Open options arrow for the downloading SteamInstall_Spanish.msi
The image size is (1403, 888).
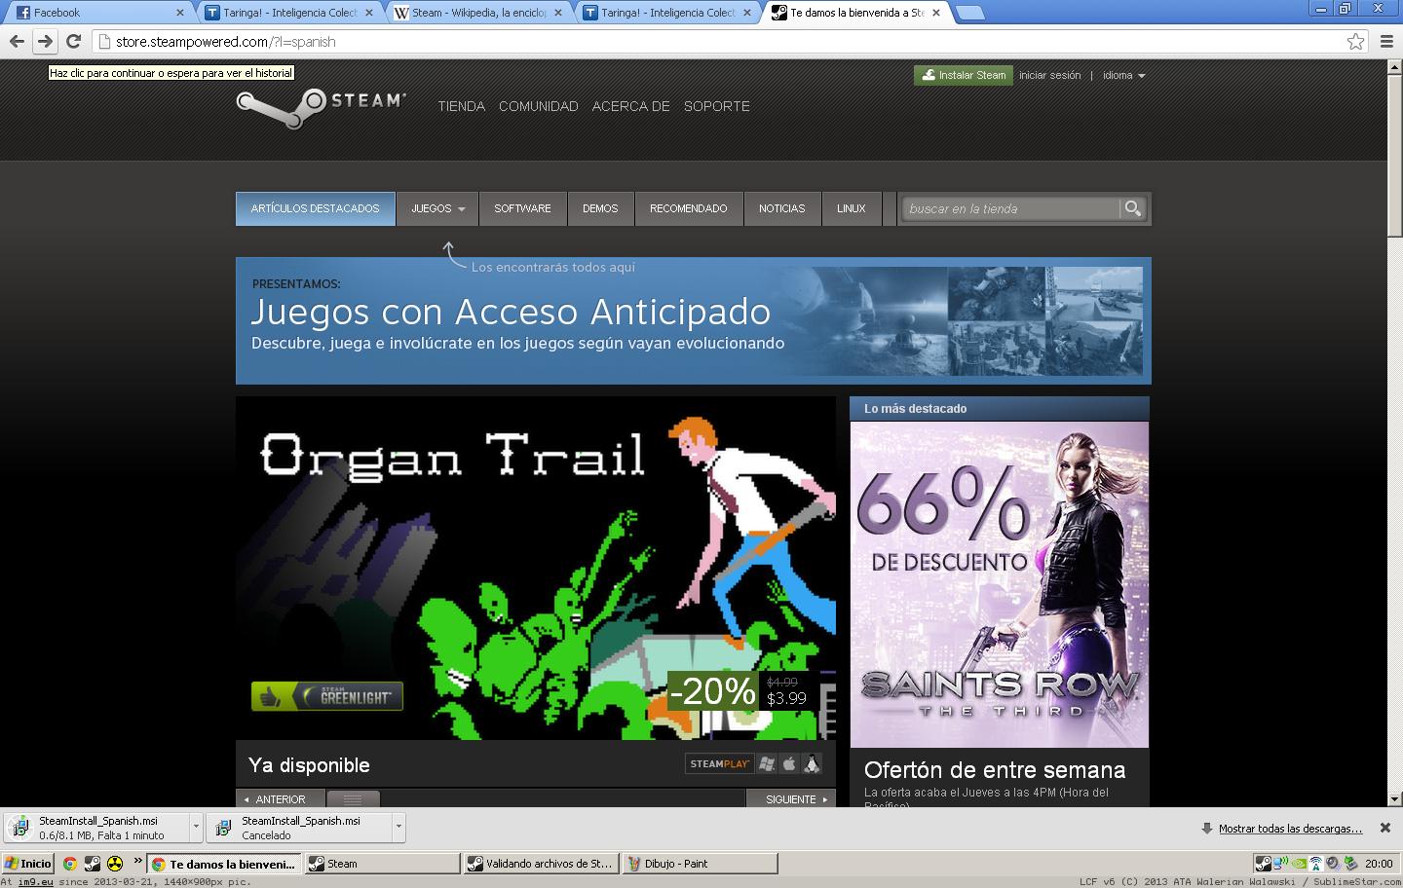click(196, 827)
